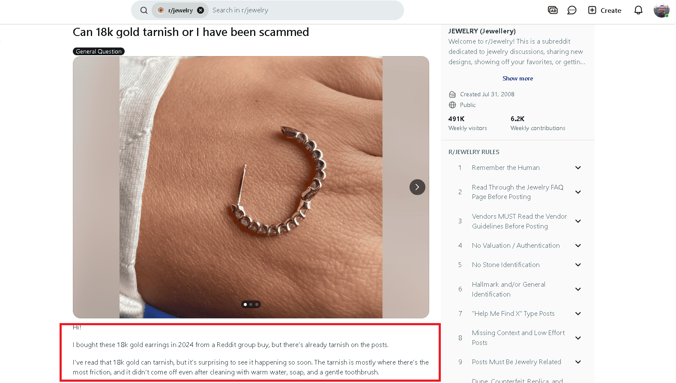Open the earring photo thumbnail
This screenshot has height=383, width=676.
click(x=251, y=187)
